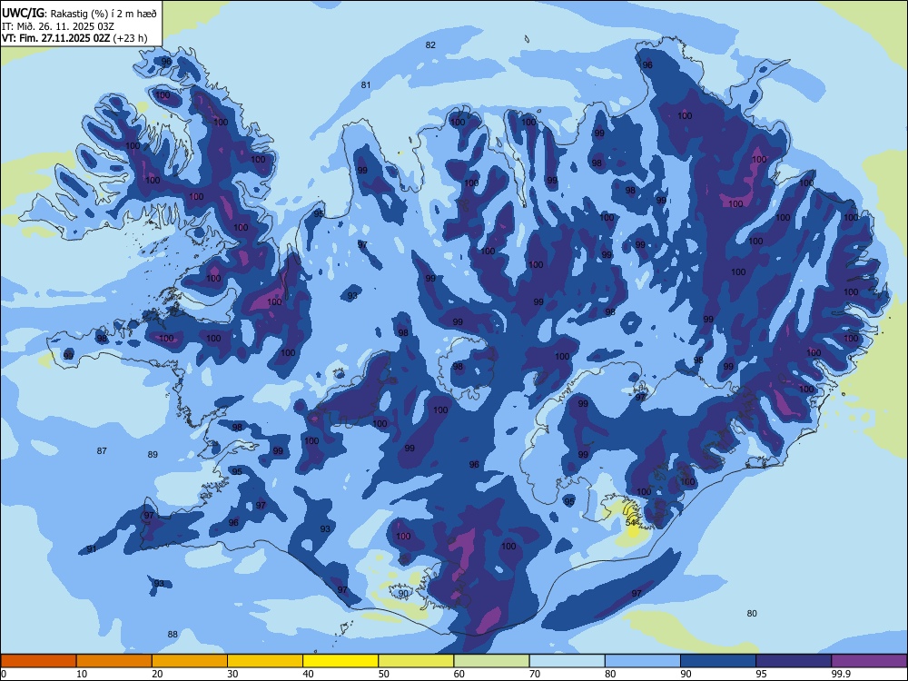Click the map value '91' off the southwest peninsula
Screen dimensions: 908x681
click(x=92, y=549)
